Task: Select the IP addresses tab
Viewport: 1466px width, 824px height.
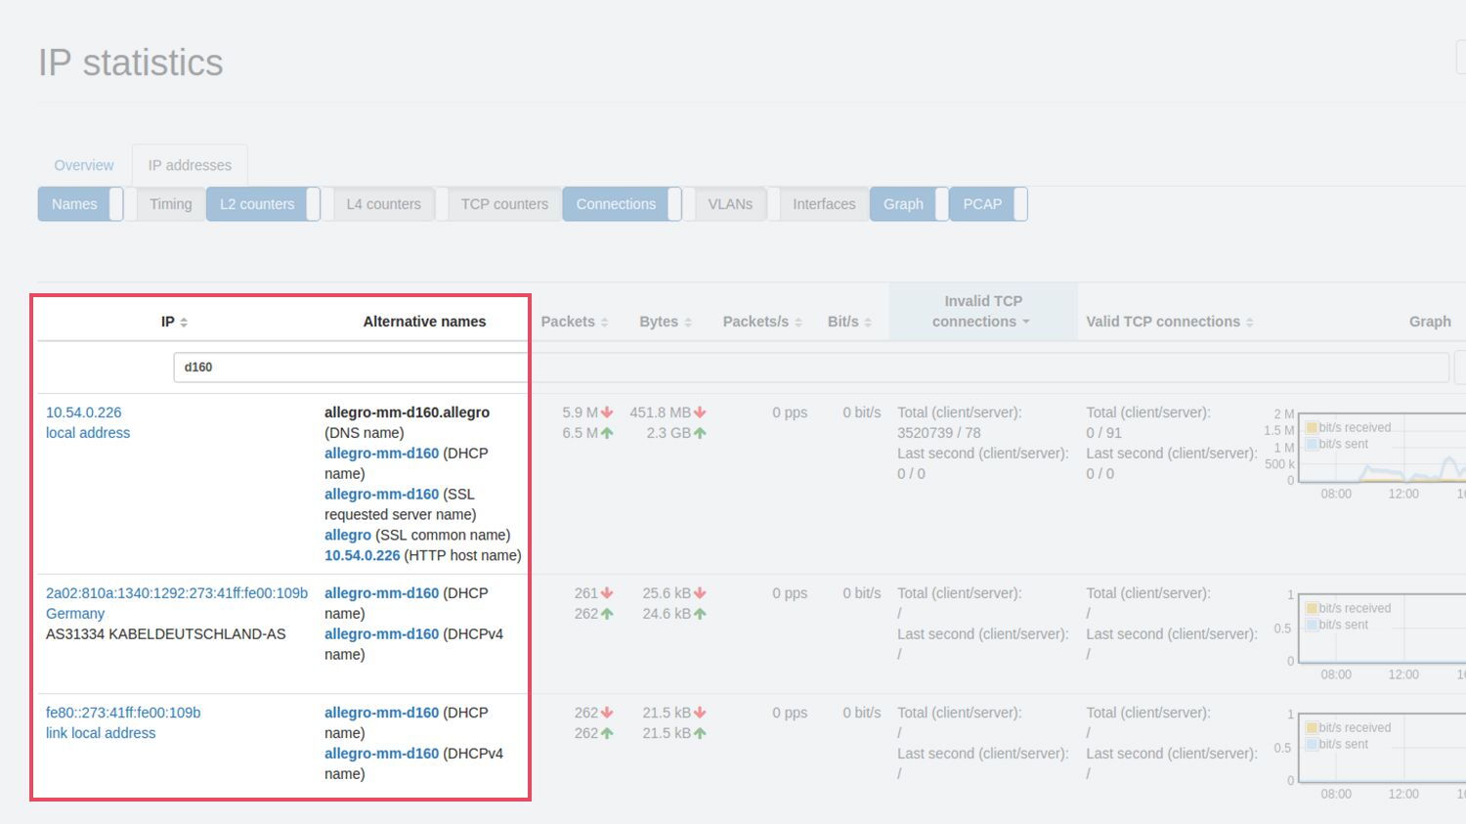Action: [190, 165]
